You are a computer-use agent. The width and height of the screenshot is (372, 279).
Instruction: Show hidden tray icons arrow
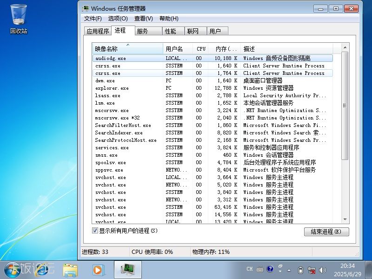coord(289,270)
